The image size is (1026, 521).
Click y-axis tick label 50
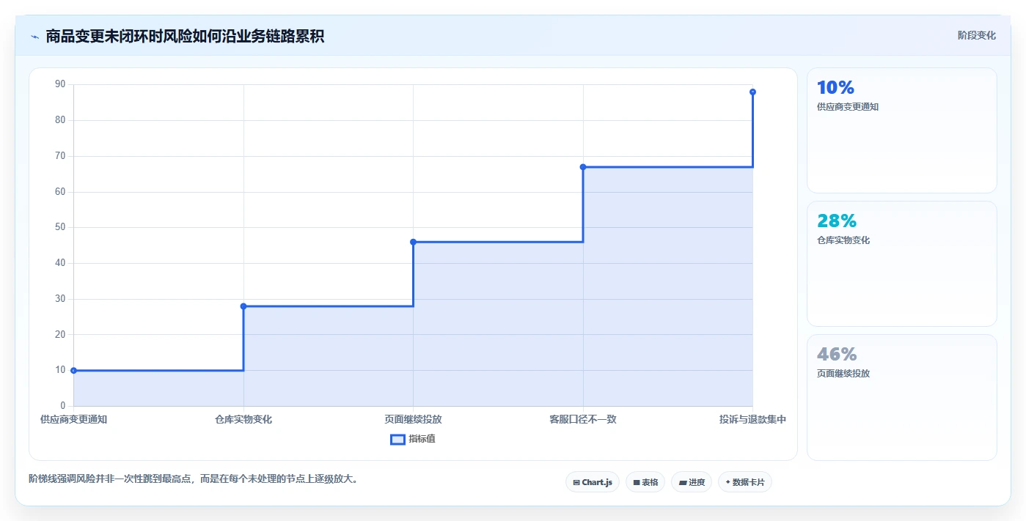pos(60,227)
